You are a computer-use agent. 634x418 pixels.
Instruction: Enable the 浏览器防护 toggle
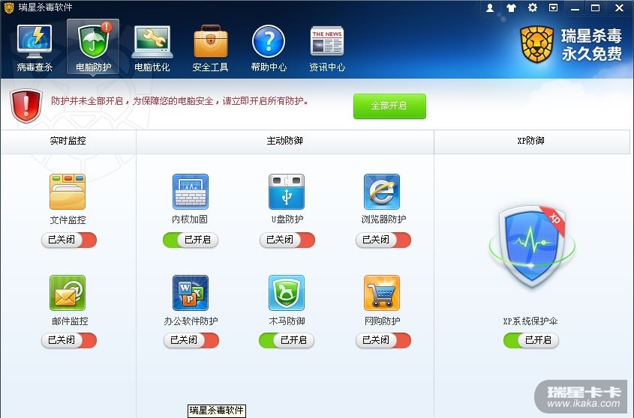pyautogui.click(x=383, y=240)
